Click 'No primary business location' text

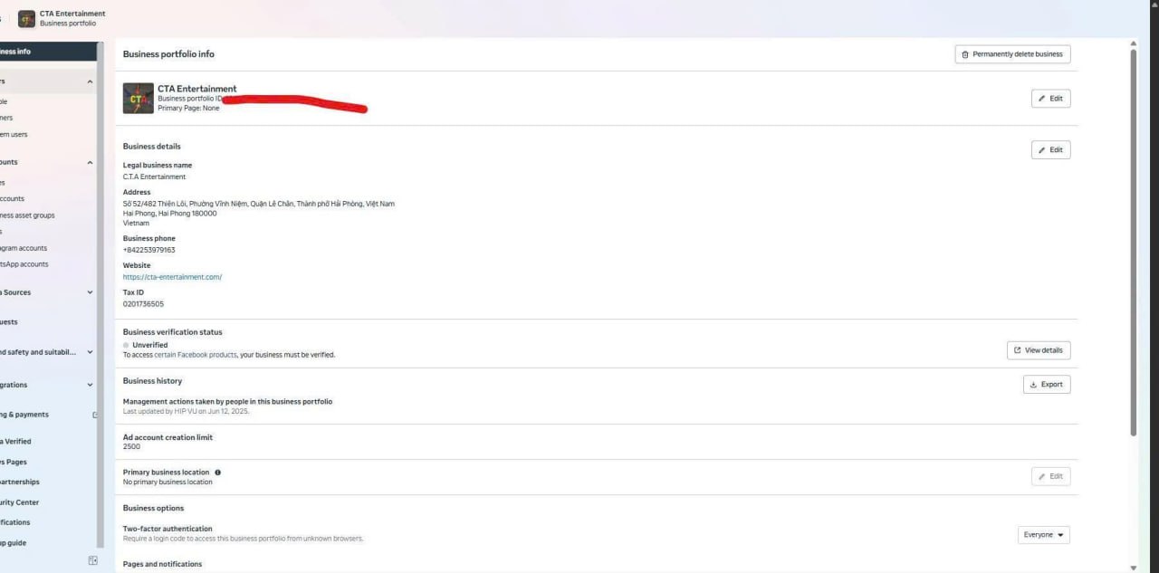pyautogui.click(x=168, y=482)
